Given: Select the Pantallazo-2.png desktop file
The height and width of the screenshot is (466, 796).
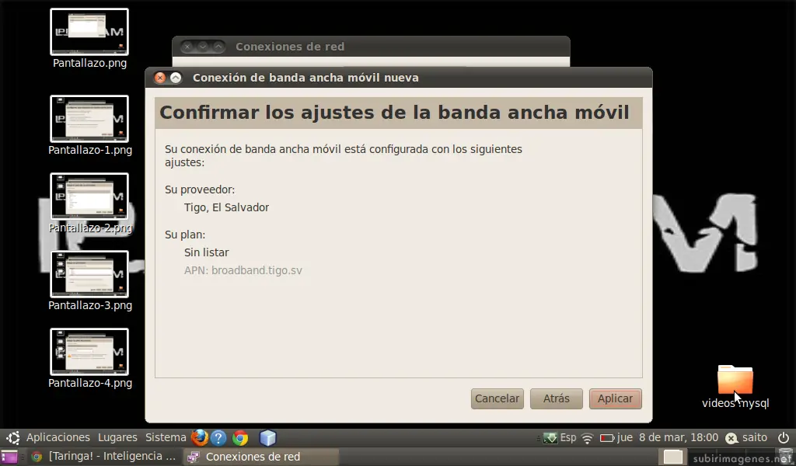Looking at the screenshot, I should (x=90, y=203).
